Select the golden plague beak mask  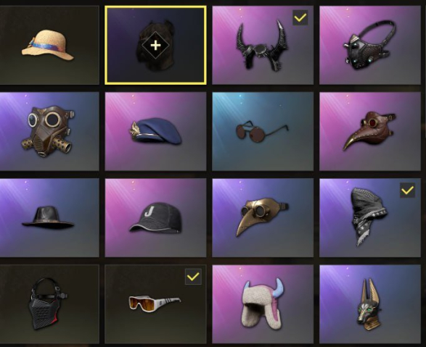click(x=263, y=217)
